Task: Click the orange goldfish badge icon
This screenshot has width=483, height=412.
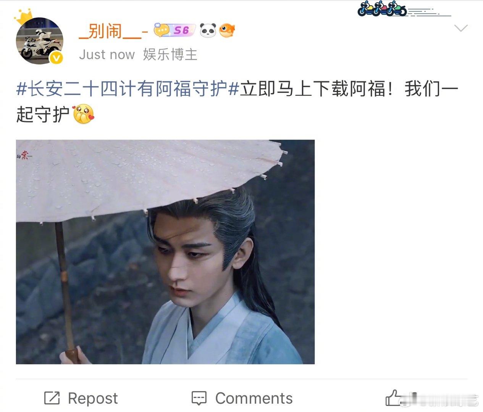Action: [227, 30]
